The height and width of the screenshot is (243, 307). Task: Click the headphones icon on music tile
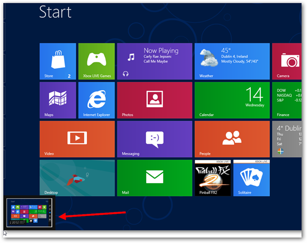tap(125, 74)
